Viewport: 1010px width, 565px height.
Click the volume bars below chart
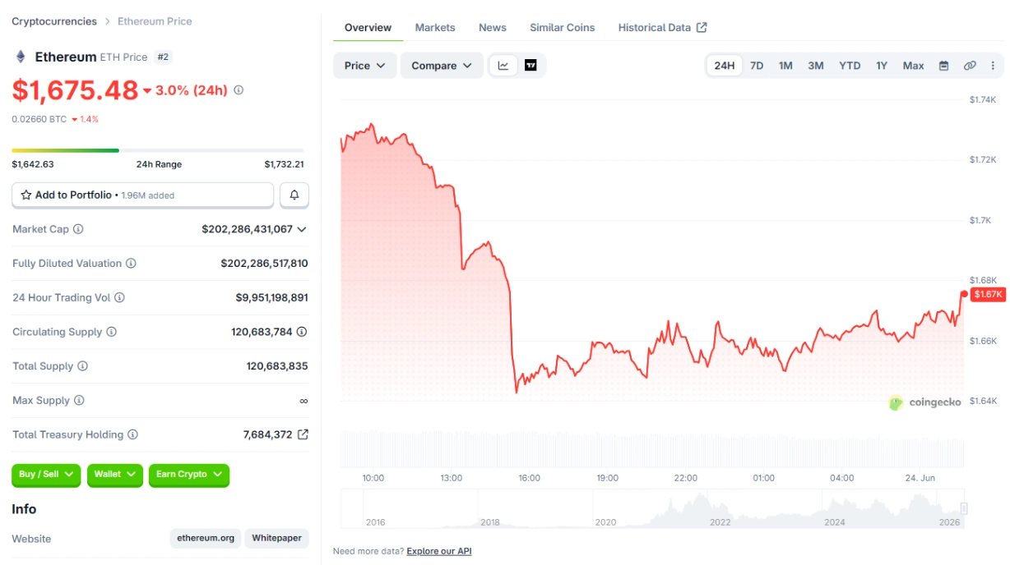coord(653,448)
